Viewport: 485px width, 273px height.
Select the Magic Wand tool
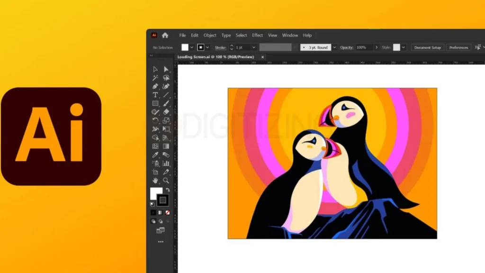pos(155,78)
